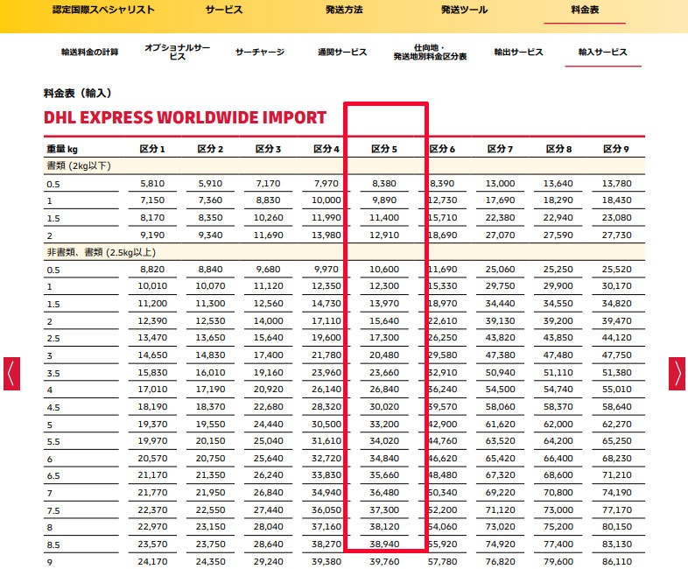The image size is (688, 569).
Task: Click the value 24,170
Action: point(152,562)
